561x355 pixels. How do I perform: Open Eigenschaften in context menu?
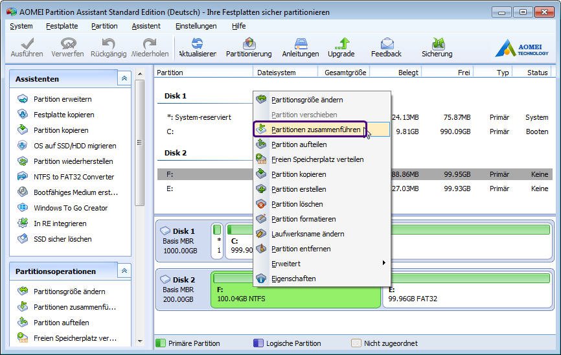click(322, 279)
